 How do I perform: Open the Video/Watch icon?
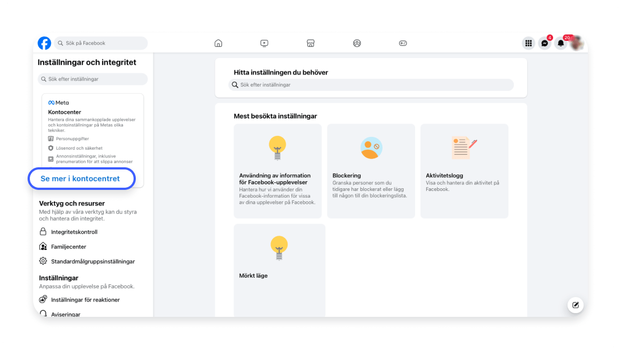(264, 43)
